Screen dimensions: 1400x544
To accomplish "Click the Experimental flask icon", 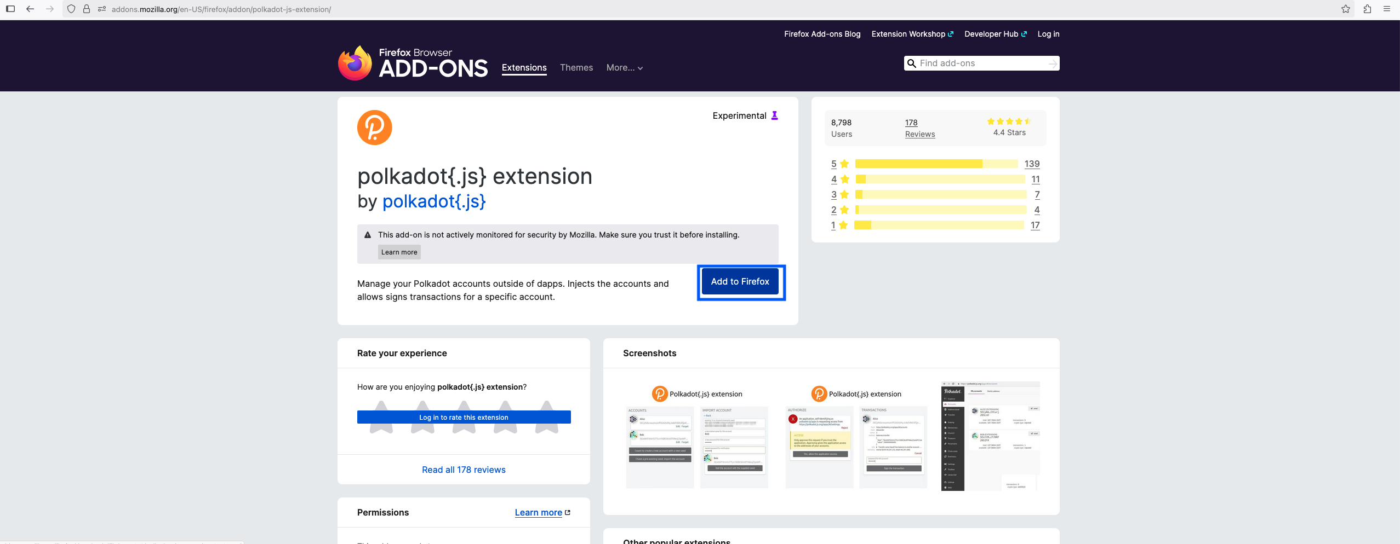I will tap(775, 115).
